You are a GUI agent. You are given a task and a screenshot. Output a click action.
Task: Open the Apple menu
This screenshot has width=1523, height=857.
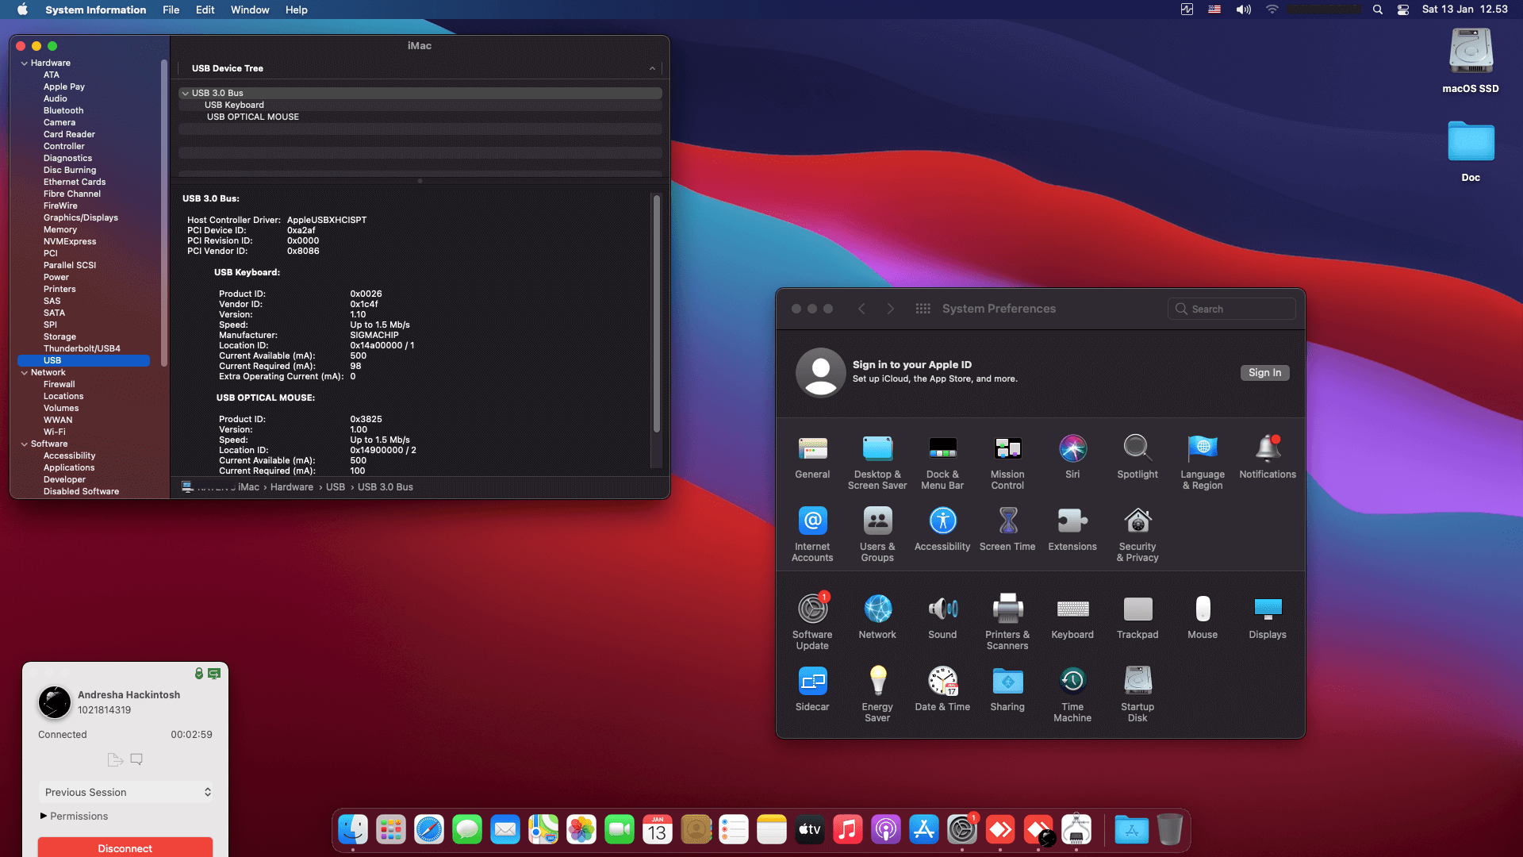click(x=22, y=10)
